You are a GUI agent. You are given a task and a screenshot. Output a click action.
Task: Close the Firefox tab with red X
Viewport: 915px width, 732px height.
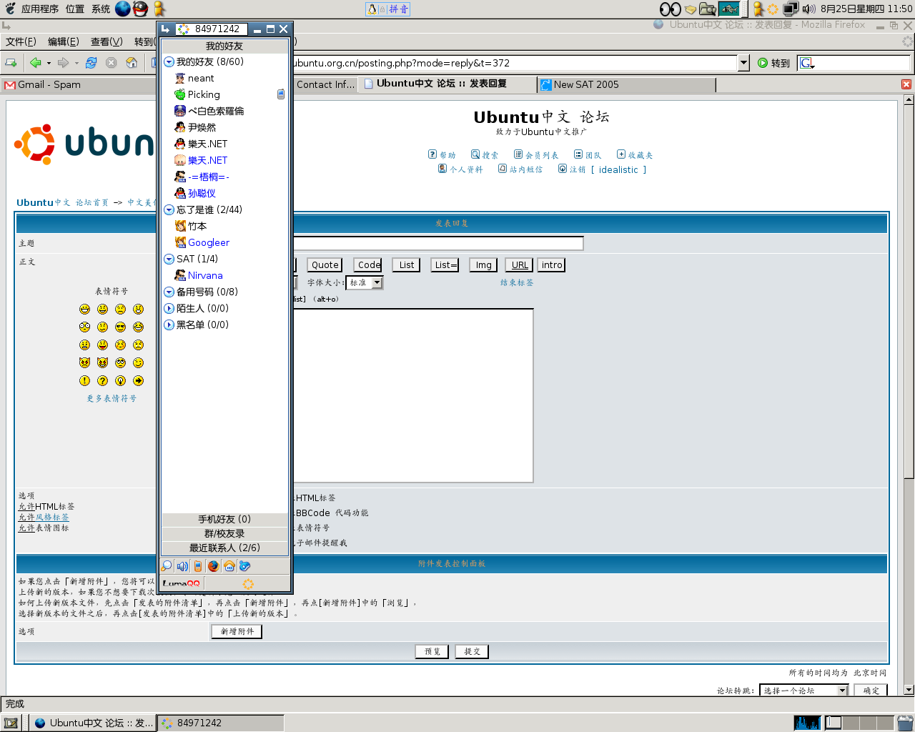(906, 84)
